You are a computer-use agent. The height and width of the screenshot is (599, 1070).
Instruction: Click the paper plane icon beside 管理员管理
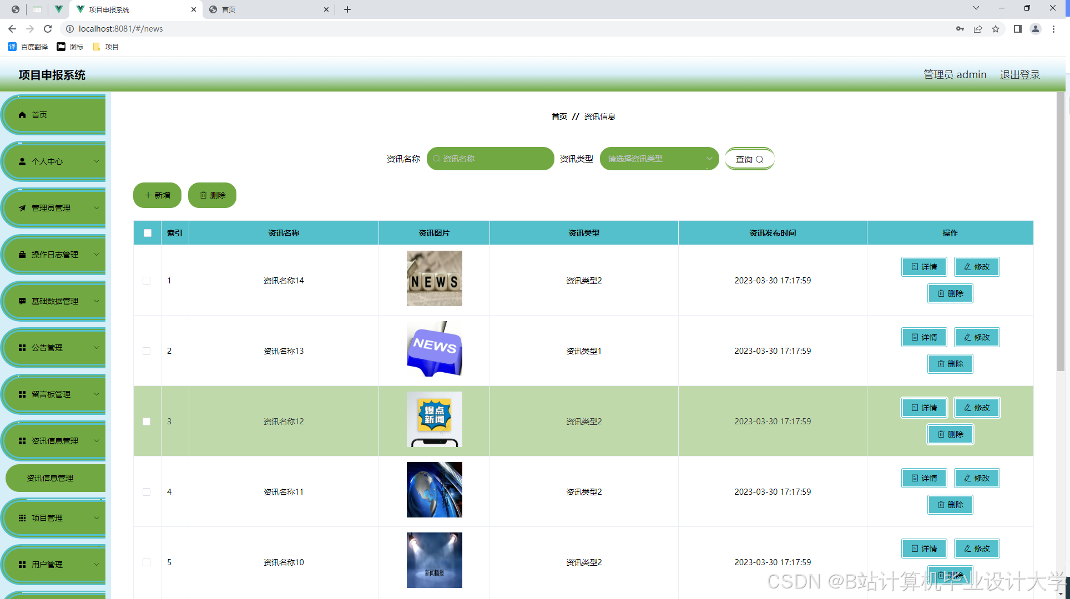pos(22,208)
